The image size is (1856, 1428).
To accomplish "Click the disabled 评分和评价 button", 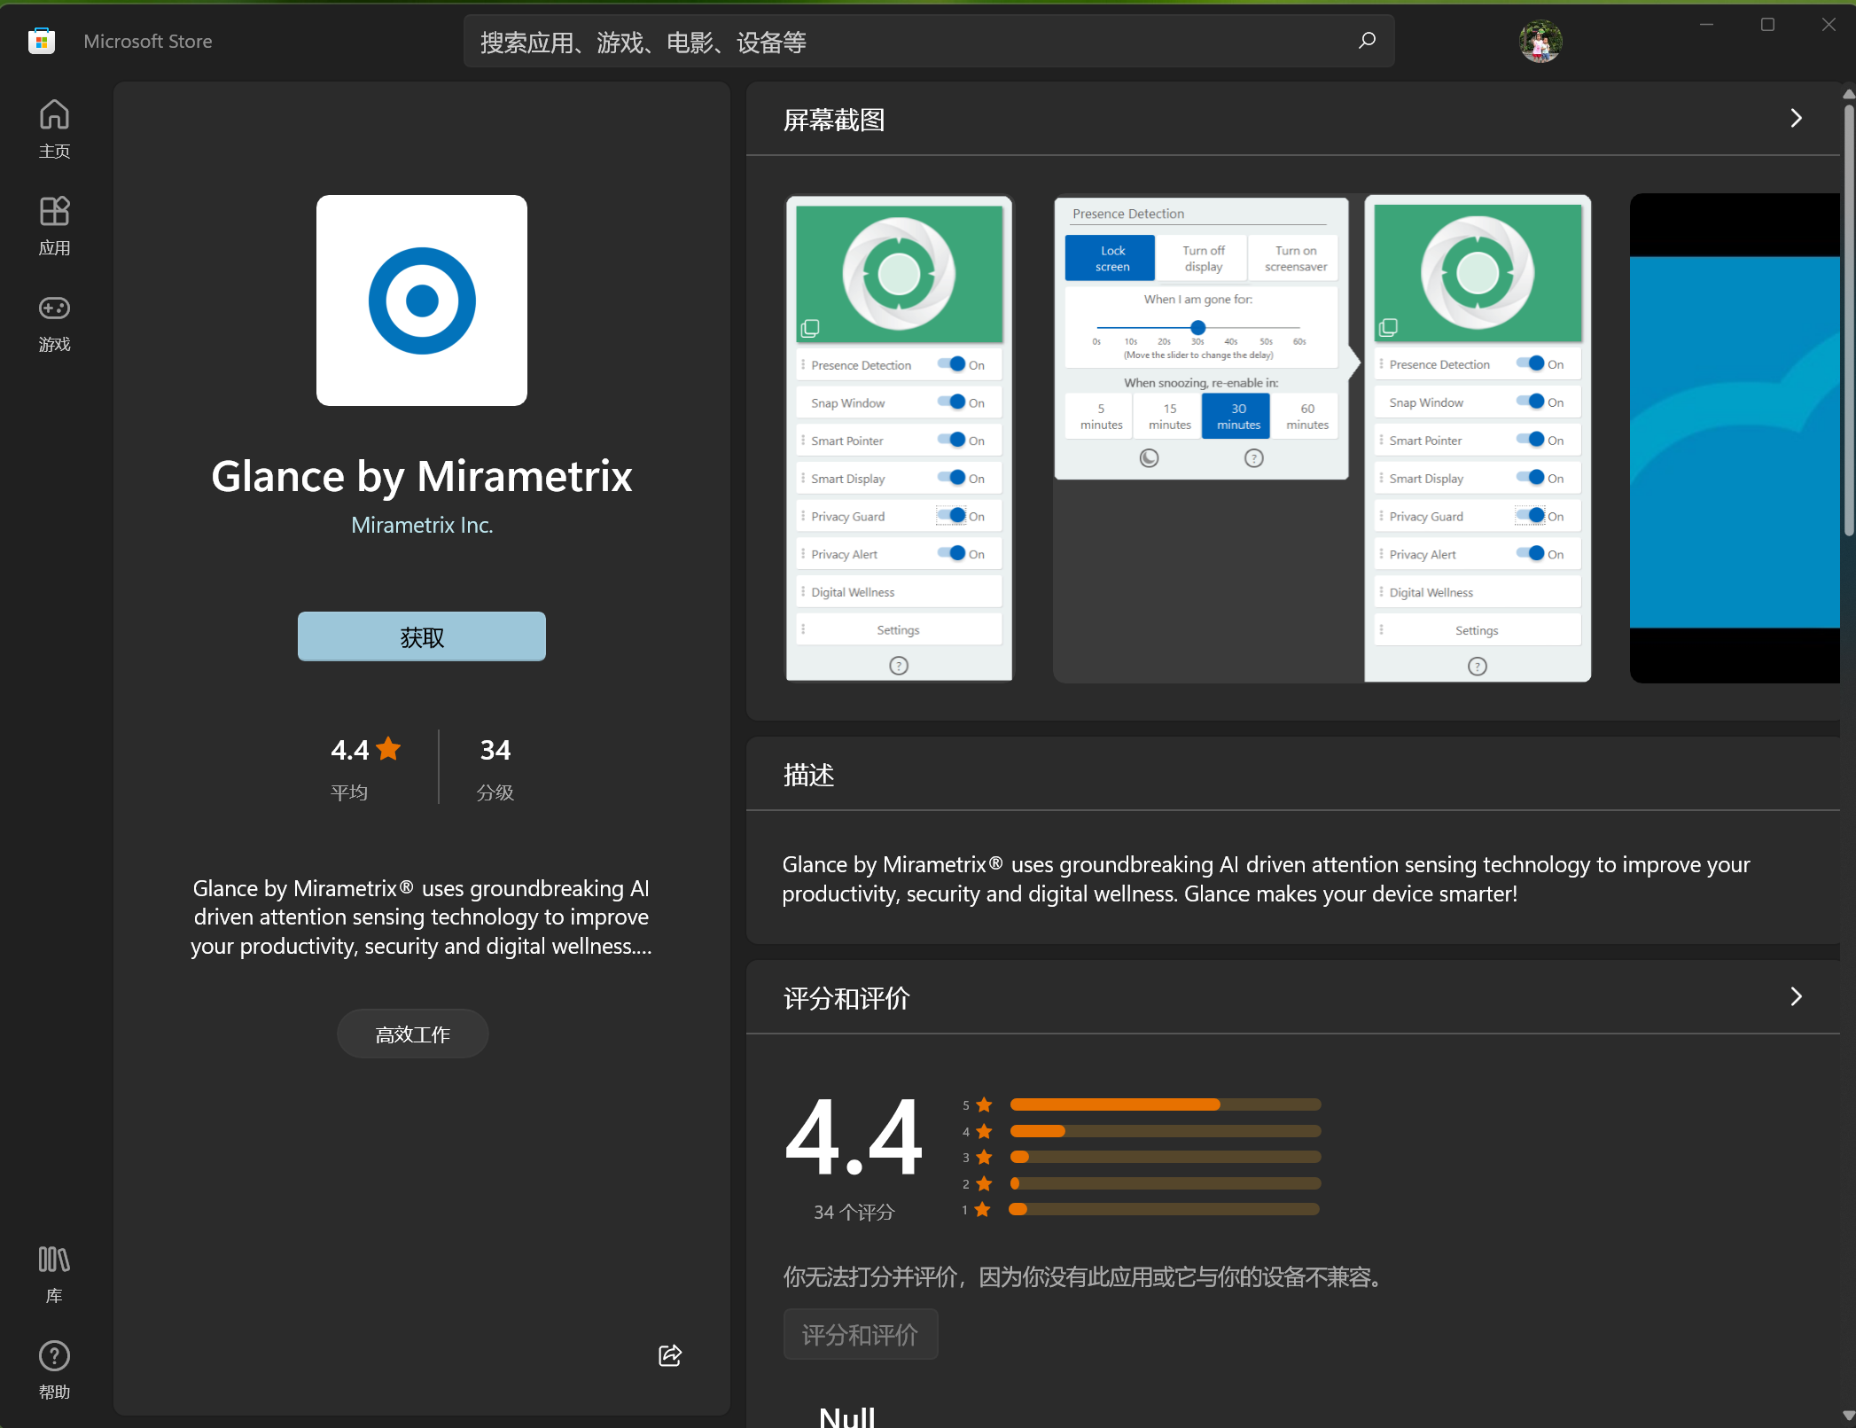I will pos(861,1334).
